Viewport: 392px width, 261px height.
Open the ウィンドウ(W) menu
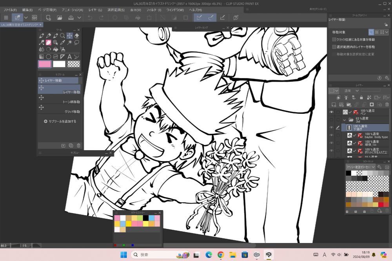pyautogui.click(x=175, y=10)
